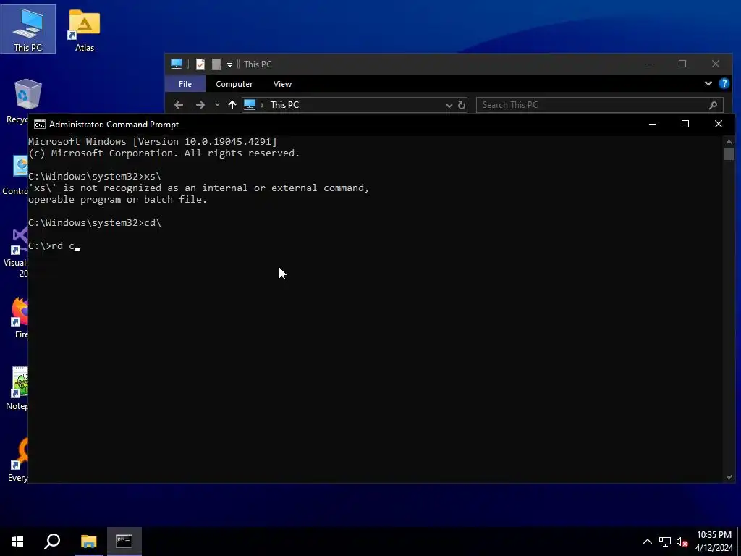
Task: Open the View ribbon tab in Explorer
Action: click(x=282, y=84)
